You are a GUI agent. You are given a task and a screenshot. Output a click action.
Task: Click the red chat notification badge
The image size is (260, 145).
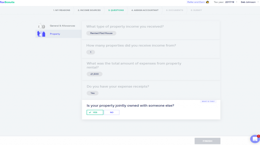click(258, 136)
